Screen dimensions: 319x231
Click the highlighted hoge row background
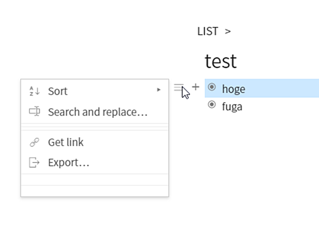point(262,88)
